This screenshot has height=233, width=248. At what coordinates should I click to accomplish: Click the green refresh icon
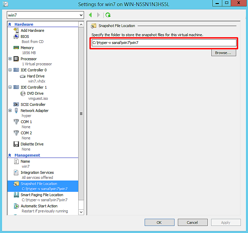(x=108, y=15)
